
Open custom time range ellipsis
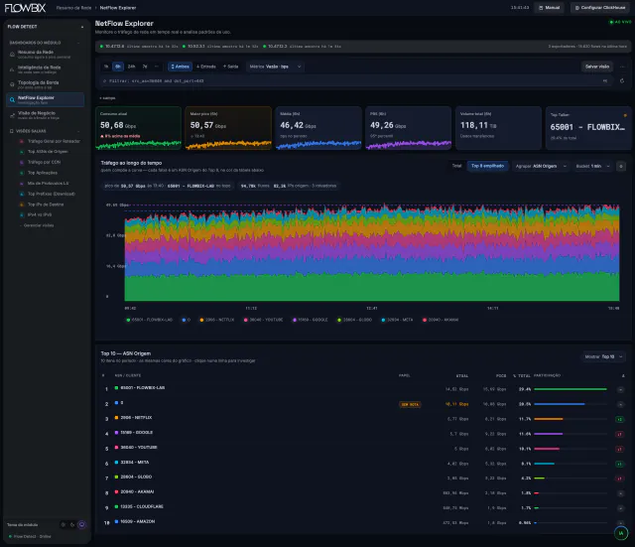click(x=157, y=67)
